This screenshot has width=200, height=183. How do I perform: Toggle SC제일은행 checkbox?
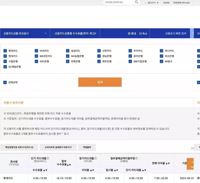pyautogui.click(x=5, y=67)
